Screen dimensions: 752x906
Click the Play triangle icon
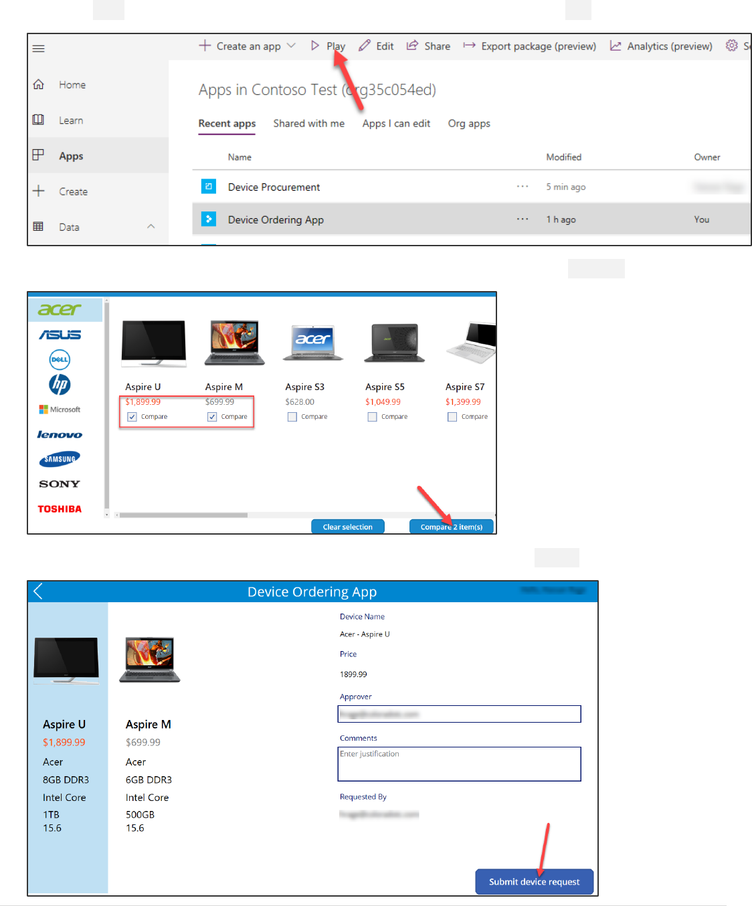(x=315, y=46)
